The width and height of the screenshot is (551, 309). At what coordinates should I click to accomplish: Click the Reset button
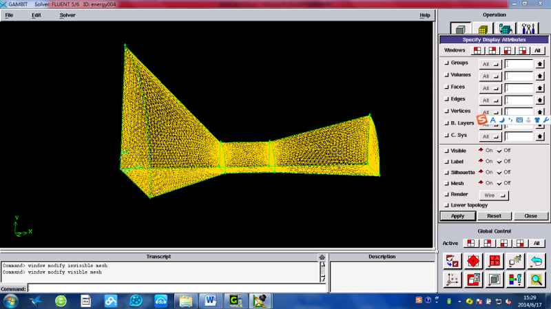point(494,216)
